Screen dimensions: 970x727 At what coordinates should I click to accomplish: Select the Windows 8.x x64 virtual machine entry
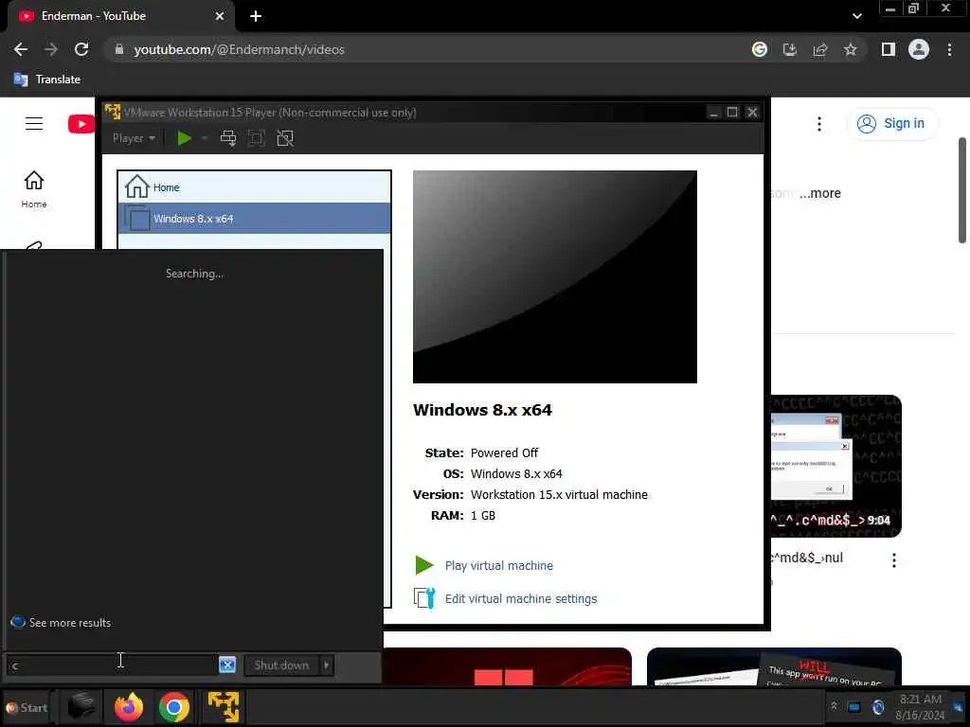tap(254, 219)
